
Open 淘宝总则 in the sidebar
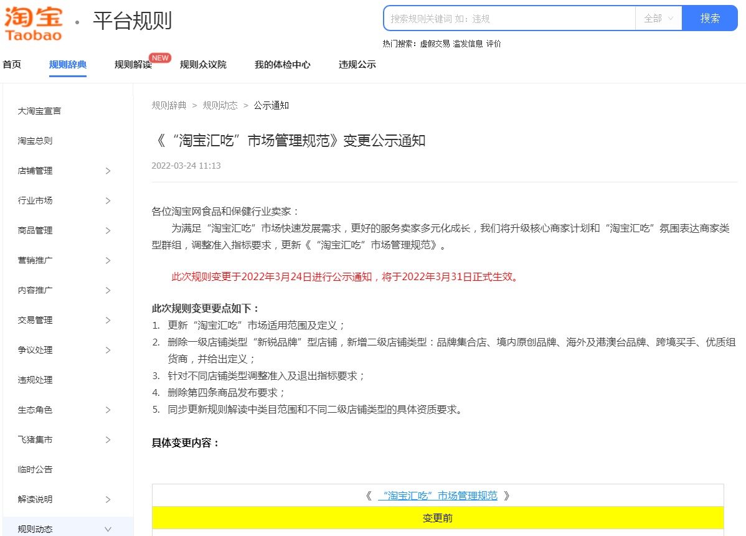tap(35, 141)
